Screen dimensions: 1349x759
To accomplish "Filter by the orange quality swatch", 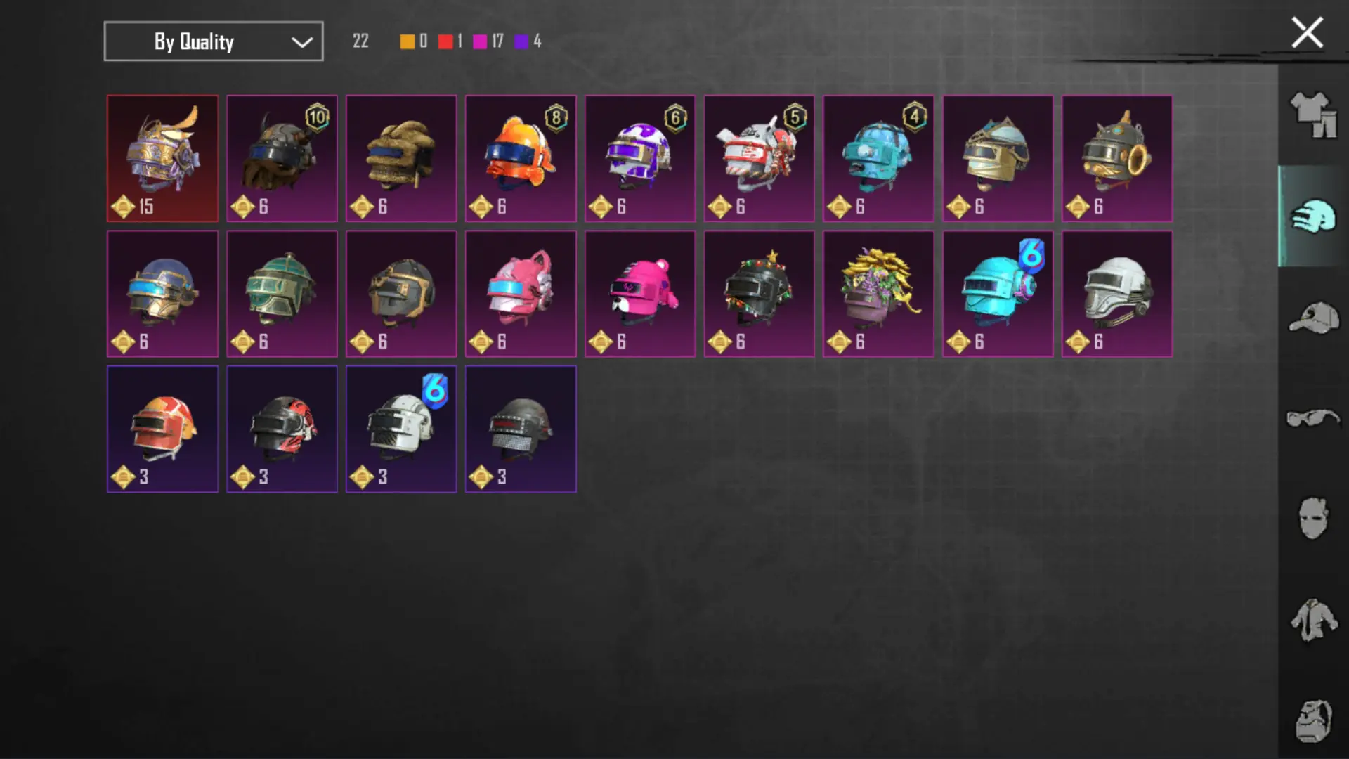I will [408, 41].
